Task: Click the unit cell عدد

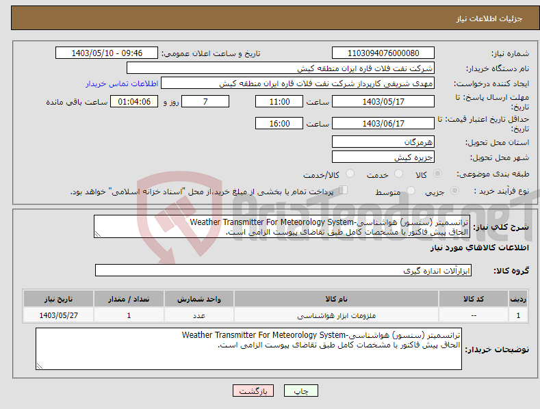Action: (199, 315)
